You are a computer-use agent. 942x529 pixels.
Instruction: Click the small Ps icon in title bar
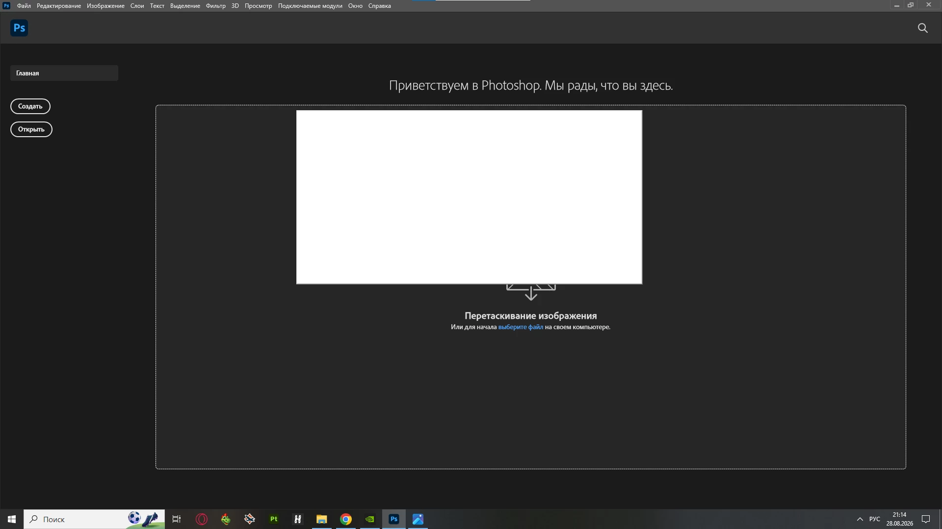click(x=6, y=5)
